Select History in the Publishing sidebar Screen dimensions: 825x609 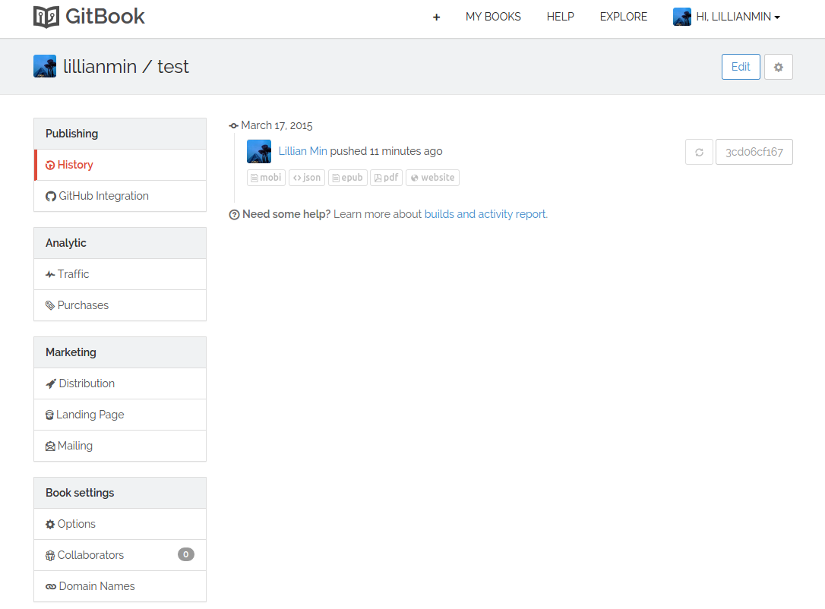[x=120, y=165]
